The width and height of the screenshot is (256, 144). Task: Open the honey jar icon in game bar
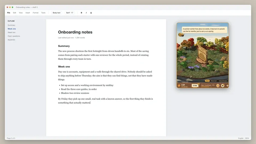[218, 86]
